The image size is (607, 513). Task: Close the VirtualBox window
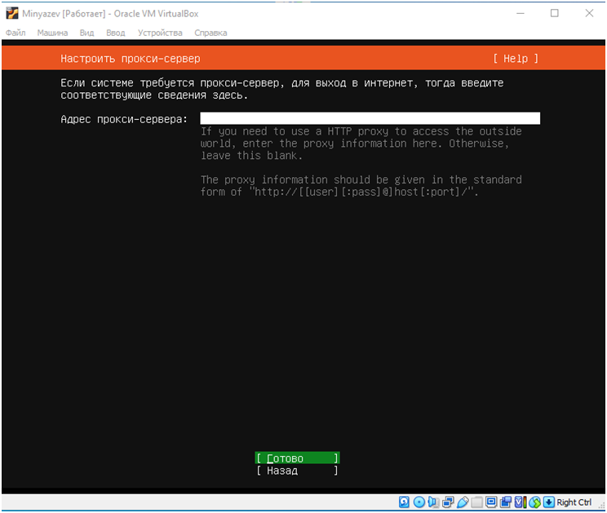(x=589, y=14)
